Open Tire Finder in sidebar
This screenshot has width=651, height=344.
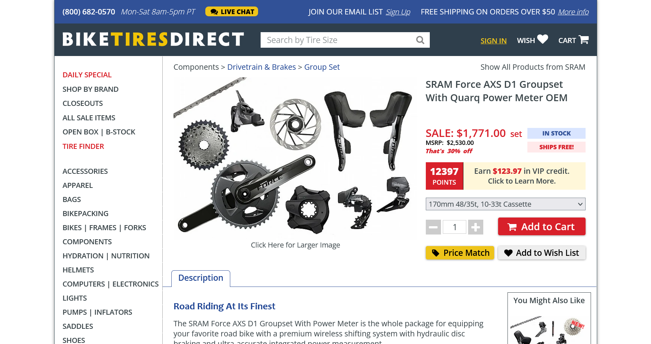(83, 146)
